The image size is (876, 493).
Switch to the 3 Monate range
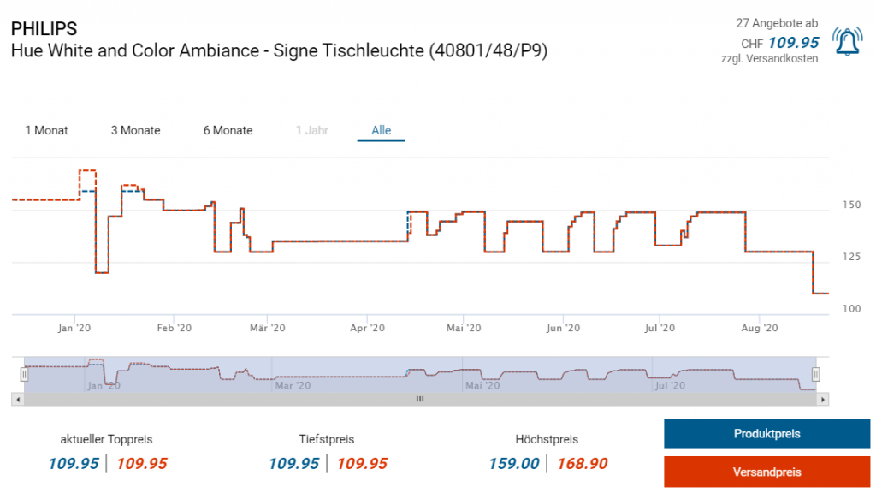click(x=135, y=130)
